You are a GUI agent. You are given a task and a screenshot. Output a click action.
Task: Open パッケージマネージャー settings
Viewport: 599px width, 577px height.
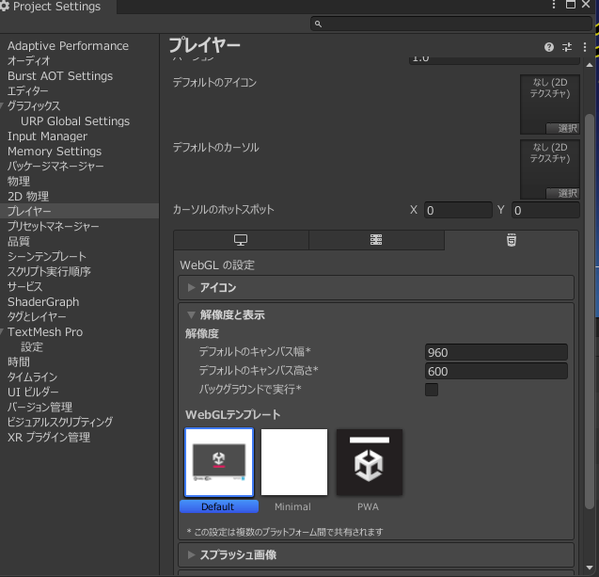[x=55, y=167]
